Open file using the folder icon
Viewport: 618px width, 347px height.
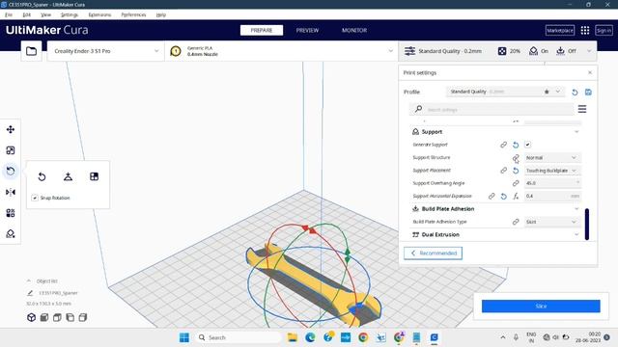point(31,51)
